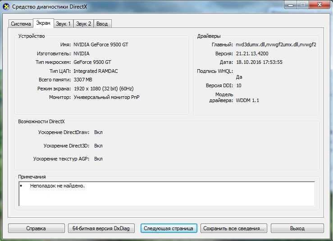Open the Звук 2 tab
This screenshot has height=241, width=333.
point(83,24)
